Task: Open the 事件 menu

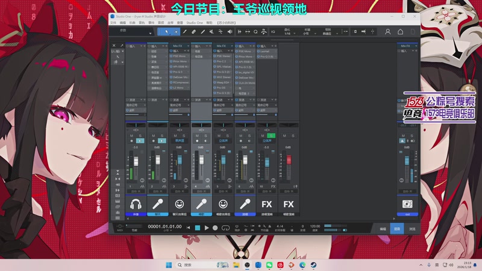Action: pyautogui.click(x=151, y=23)
